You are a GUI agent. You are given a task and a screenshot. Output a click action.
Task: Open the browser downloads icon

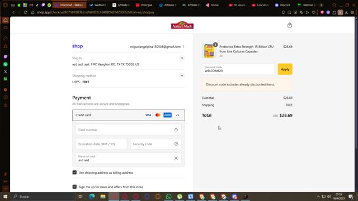click(x=346, y=12)
